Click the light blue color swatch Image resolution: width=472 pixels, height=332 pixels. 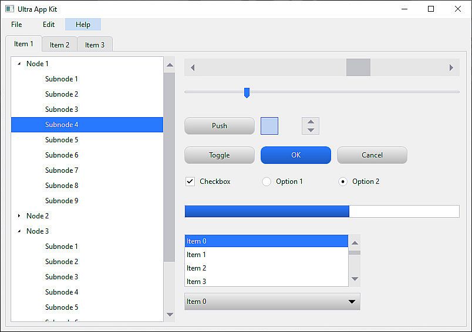(x=269, y=126)
